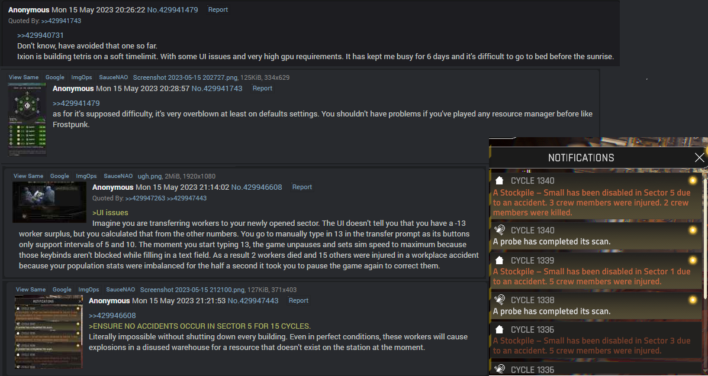Click the yellow unread dot on Cycle 1339
The height and width of the screenshot is (376, 708).
click(693, 260)
